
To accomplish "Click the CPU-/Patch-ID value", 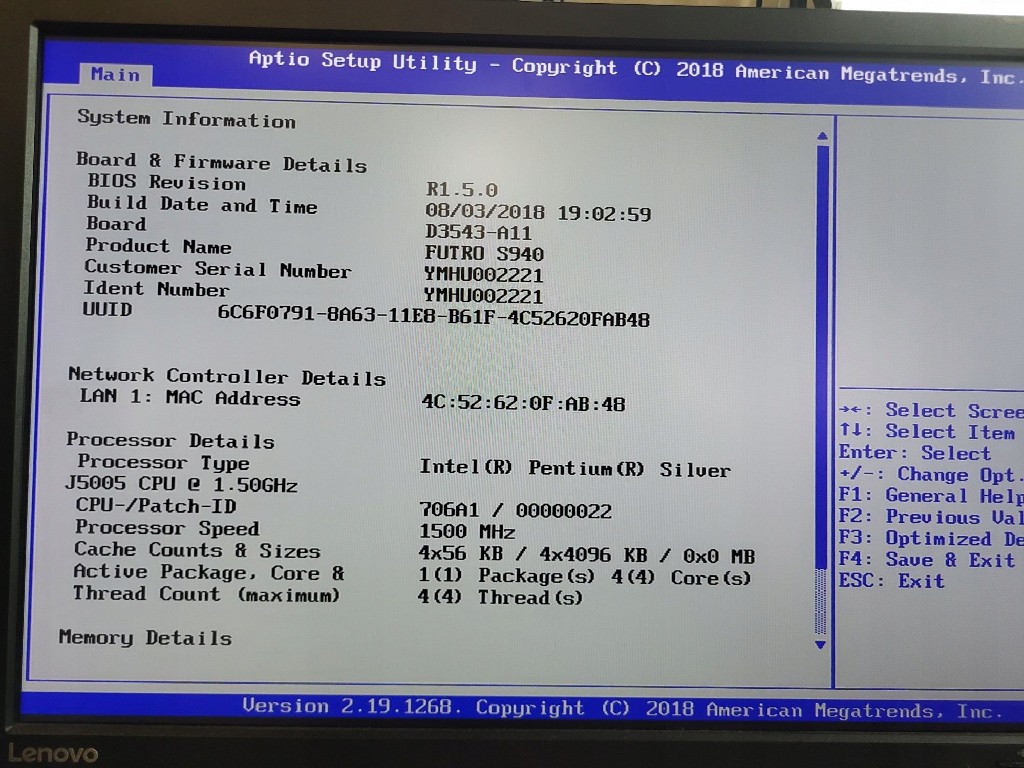I will pyautogui.click(x=515, y=510).
